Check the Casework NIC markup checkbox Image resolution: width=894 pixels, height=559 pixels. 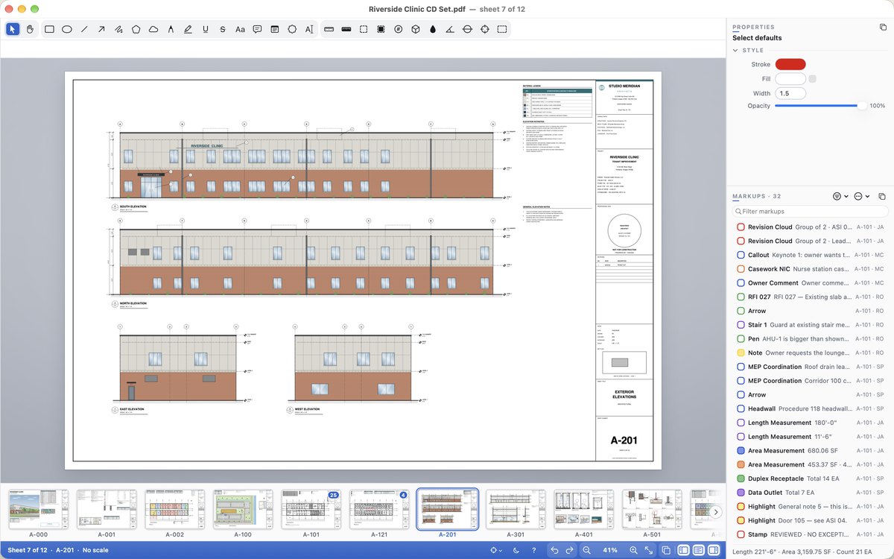click(x=741, y=269)
